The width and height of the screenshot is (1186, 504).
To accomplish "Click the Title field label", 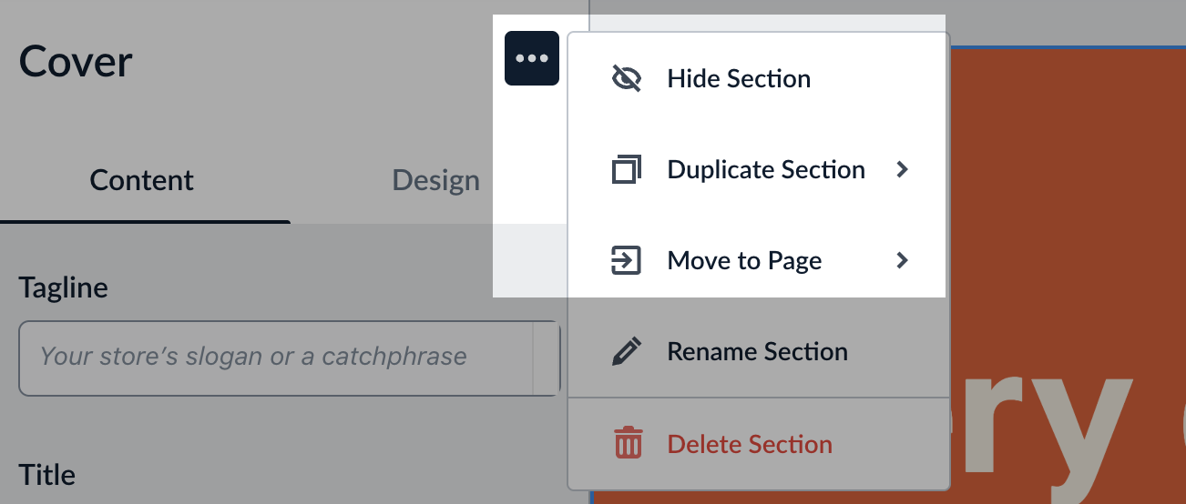I will (47, 475).
